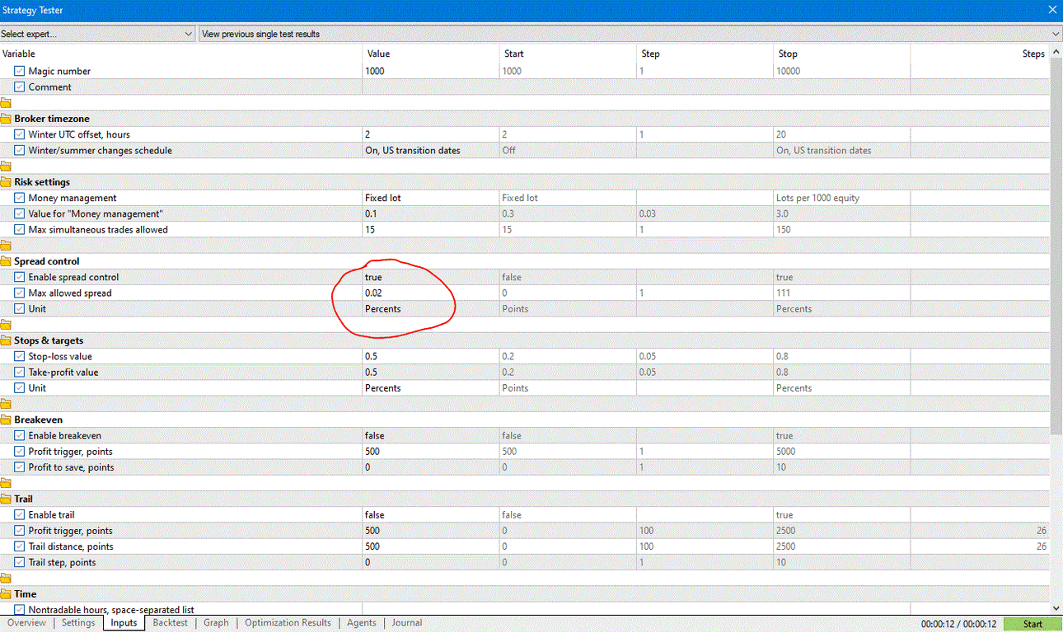Open the View previous single test results dropdown

[x=630, y=34]
